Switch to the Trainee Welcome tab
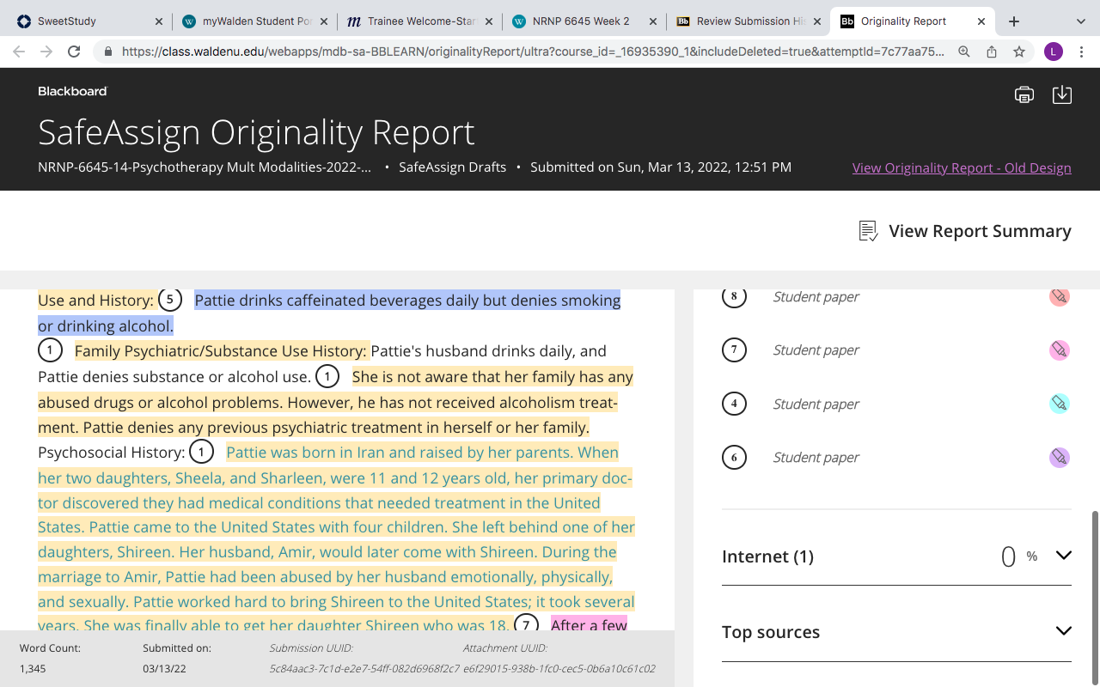 (419, 21)
